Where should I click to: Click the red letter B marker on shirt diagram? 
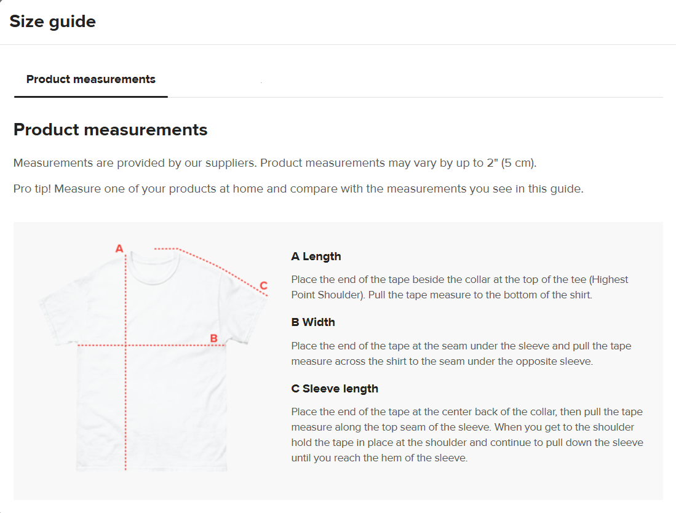pos(213,338)
